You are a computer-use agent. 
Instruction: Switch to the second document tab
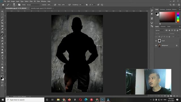(x=42, y=8)
